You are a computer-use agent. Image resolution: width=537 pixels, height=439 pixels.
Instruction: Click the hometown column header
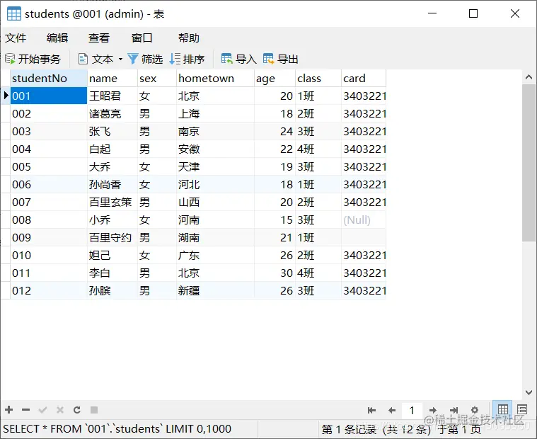215,78
